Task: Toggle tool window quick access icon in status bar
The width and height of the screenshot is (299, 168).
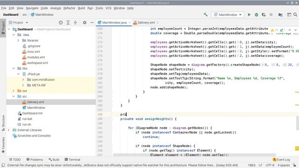Action: click(3, 165)
